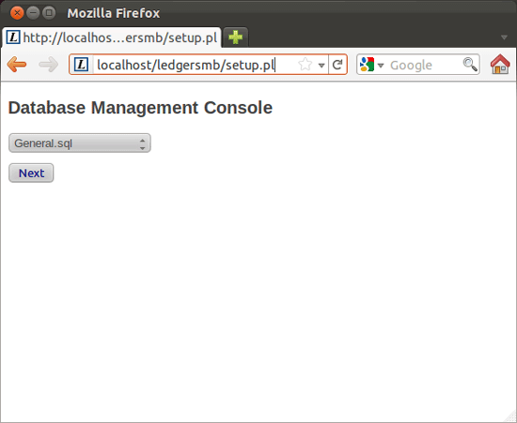This screenshot has width=517, height=423.
Task: Open the General.sql dropdown list
Action: click(x=80, y=144)
